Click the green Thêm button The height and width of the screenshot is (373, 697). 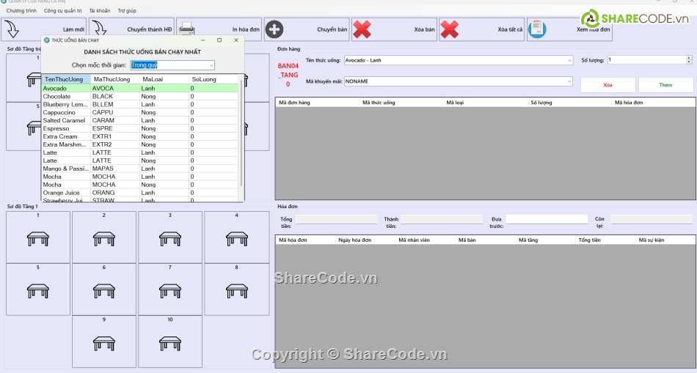tap(665, 85)
